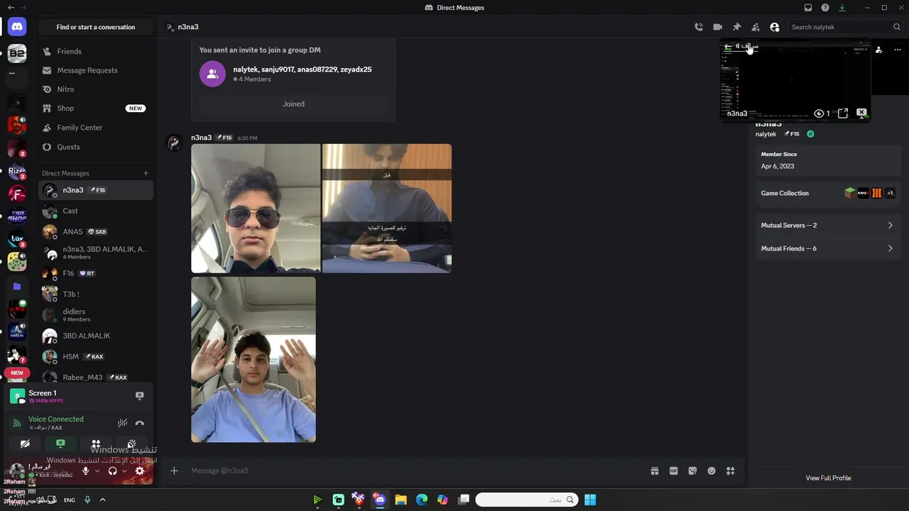The width and height of the screenshot is (909, 511).
Task: Stop watching stream in preview
Action: pyautogui.click(x=861, y=114)
